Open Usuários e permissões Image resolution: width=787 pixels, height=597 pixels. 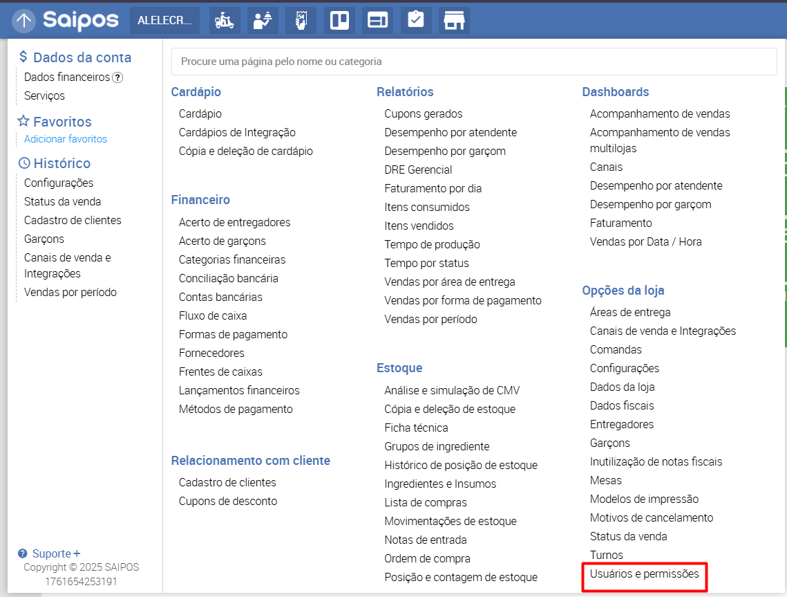[x=644, y=573]
